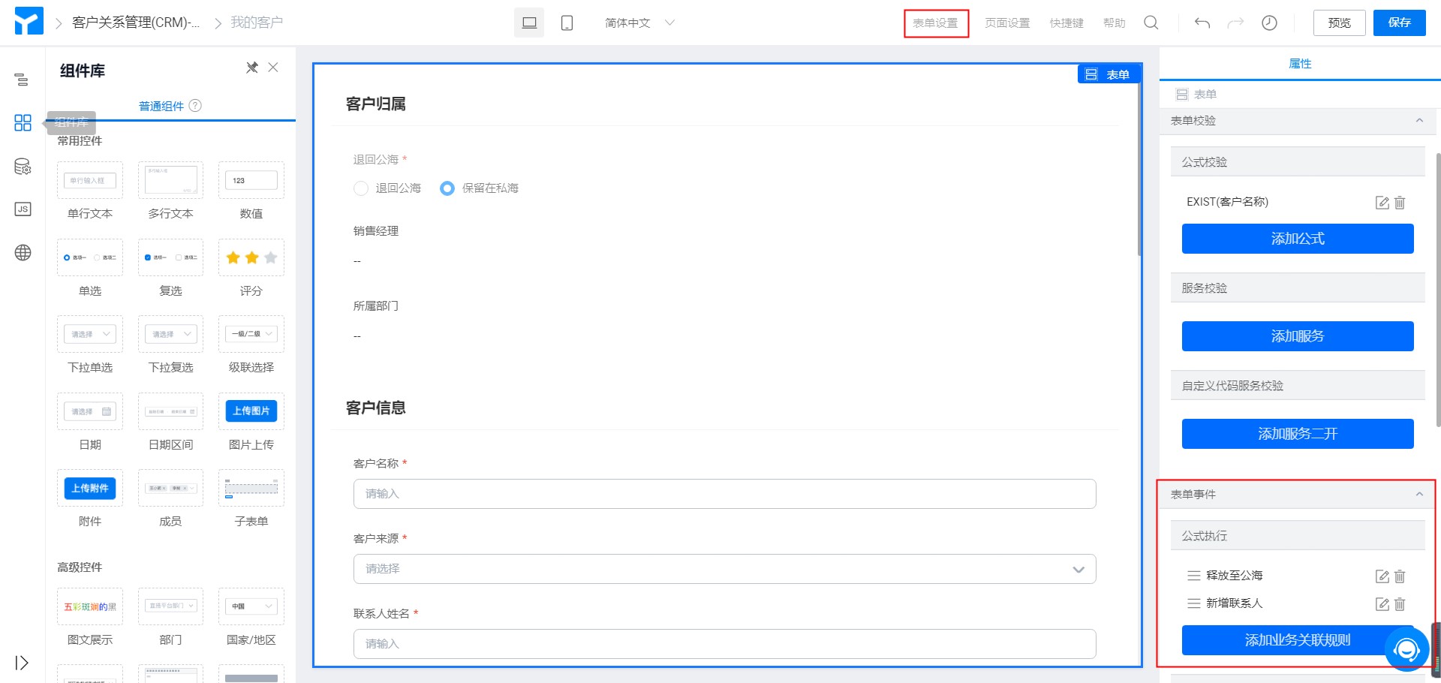Screen dimensions: 1441x683
Task: Click the 联系人姓名 input field
Action: (x=724, y=644)
